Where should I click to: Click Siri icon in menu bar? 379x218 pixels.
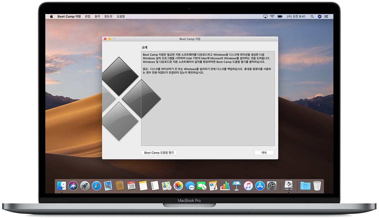point(320,17)
